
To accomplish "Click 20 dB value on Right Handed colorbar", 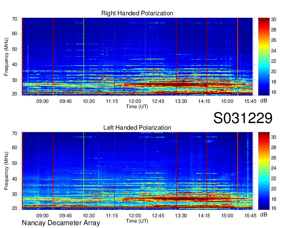I will 274,71.
